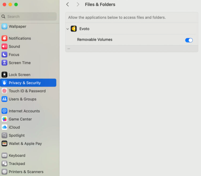Image resolution: width=201 pixels, height=176 pixels.
Task: Open Internet Accounts pane
Action: tap(24, 111)
